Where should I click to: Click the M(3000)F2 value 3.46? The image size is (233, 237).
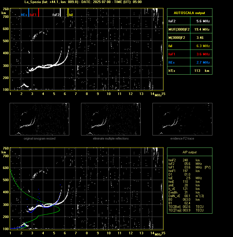pos(200,38)
